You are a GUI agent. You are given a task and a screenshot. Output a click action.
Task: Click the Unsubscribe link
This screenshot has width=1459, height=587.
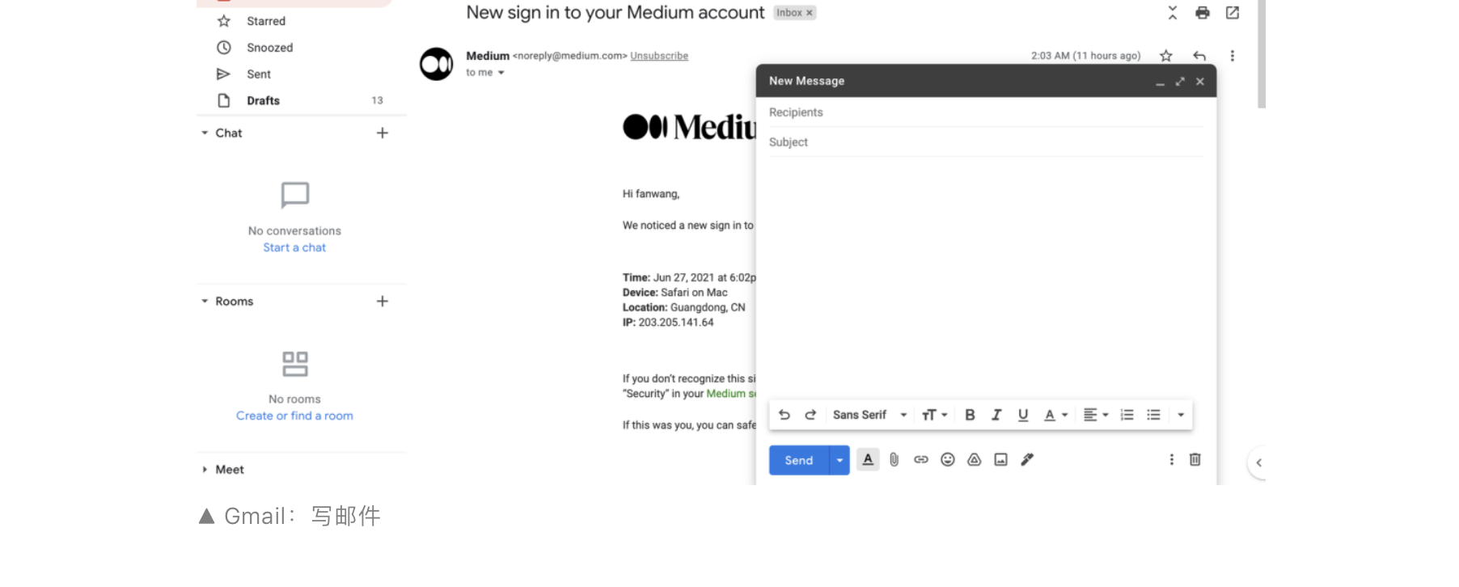[659, 56]
